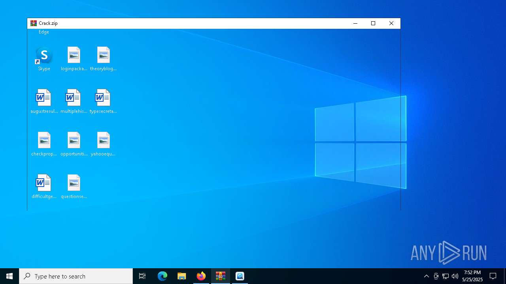Click the meet now tray icon
This screenshot has width=506, height=284.
pyautogui.click(x=436, y=276)
